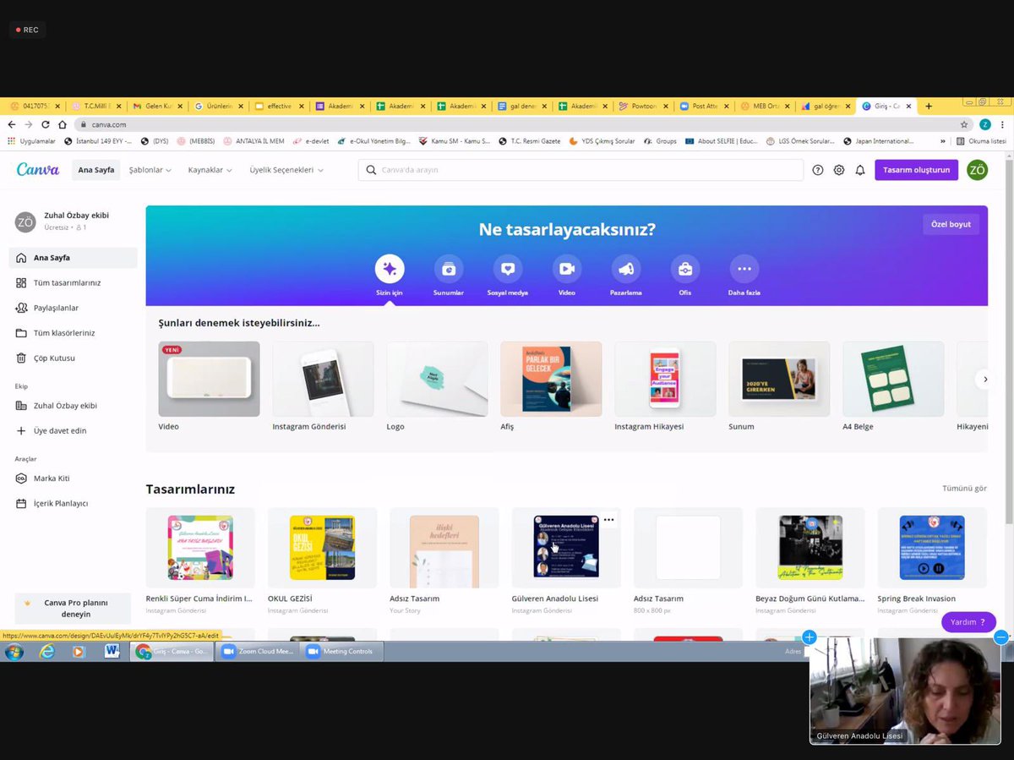The image size is (1014, 760).
Task: Select the Sunum template thumbnail
Action: coord(779,379)
